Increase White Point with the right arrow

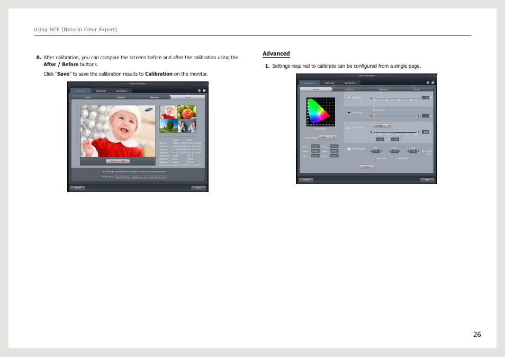point(419,132)
